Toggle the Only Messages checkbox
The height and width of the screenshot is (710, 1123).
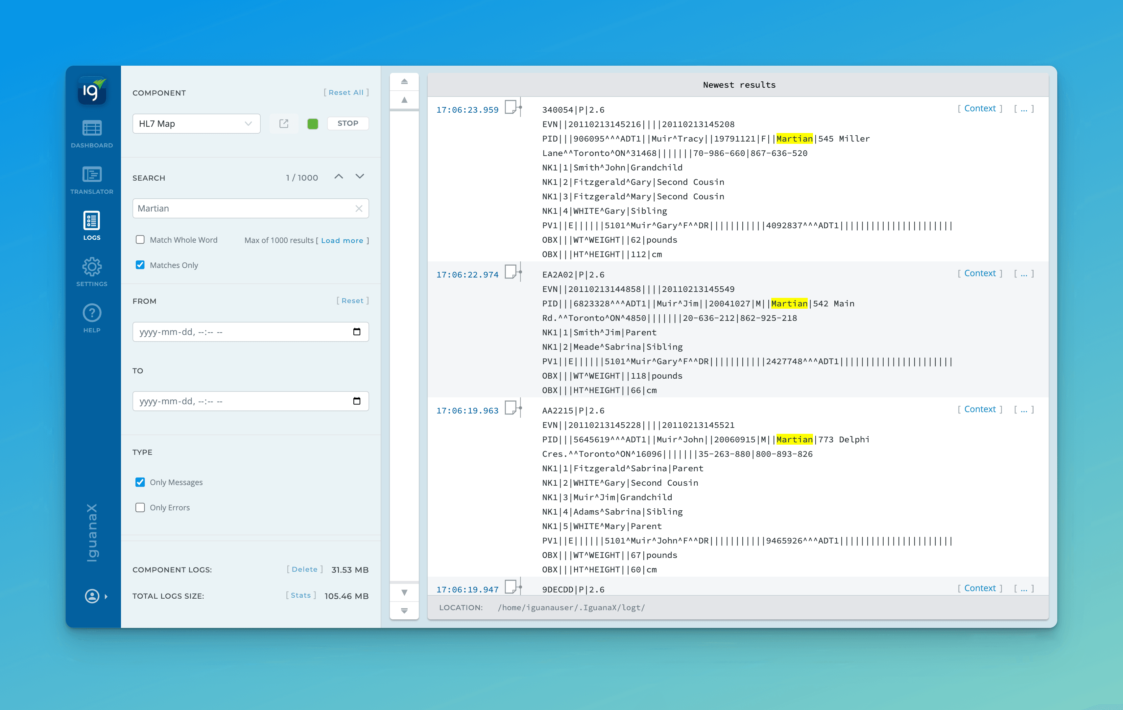click(x=140, y=482)
